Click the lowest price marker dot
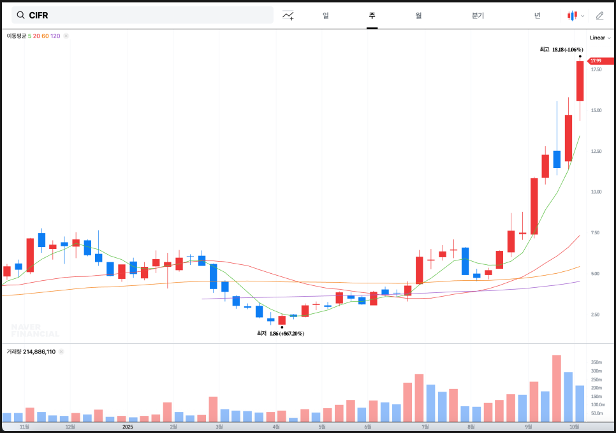Screen dimensions: 616x433 click(282, 327)
